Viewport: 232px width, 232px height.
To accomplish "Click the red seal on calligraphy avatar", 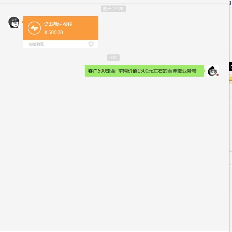I will pyautogui.click(x=218, y=75).
